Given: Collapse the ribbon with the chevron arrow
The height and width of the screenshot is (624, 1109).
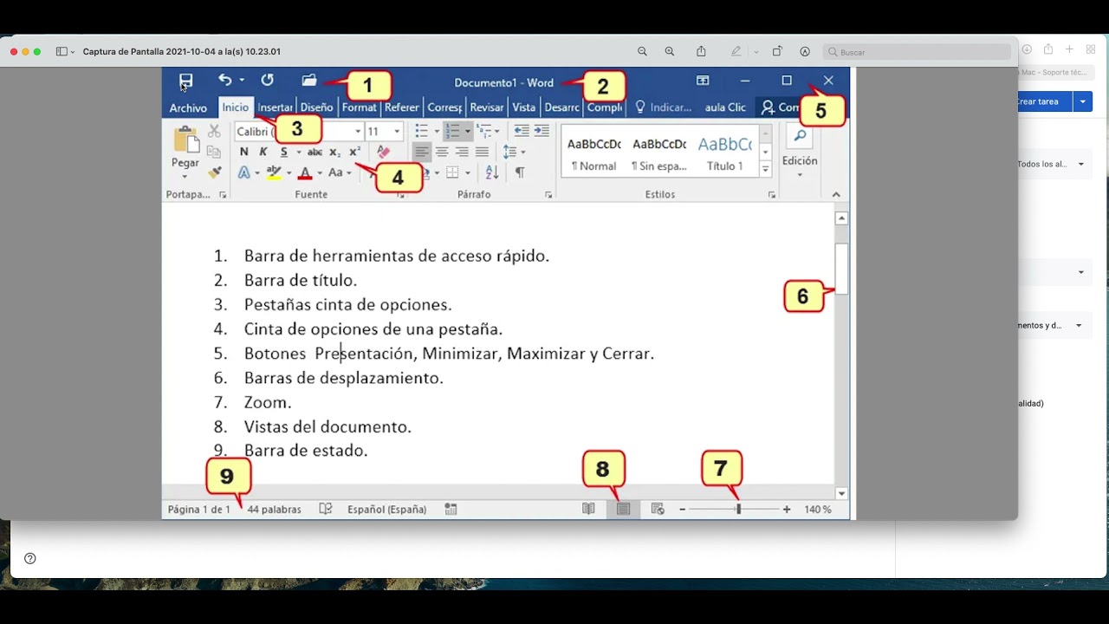Looking at the screenshot, I should click(x=835, y=195).
